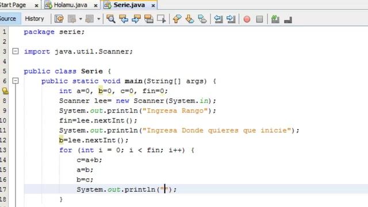This screenshot has width=368, height=207.
Task: Click 'public class Serie {' line
Action: (x=67, y=71)
